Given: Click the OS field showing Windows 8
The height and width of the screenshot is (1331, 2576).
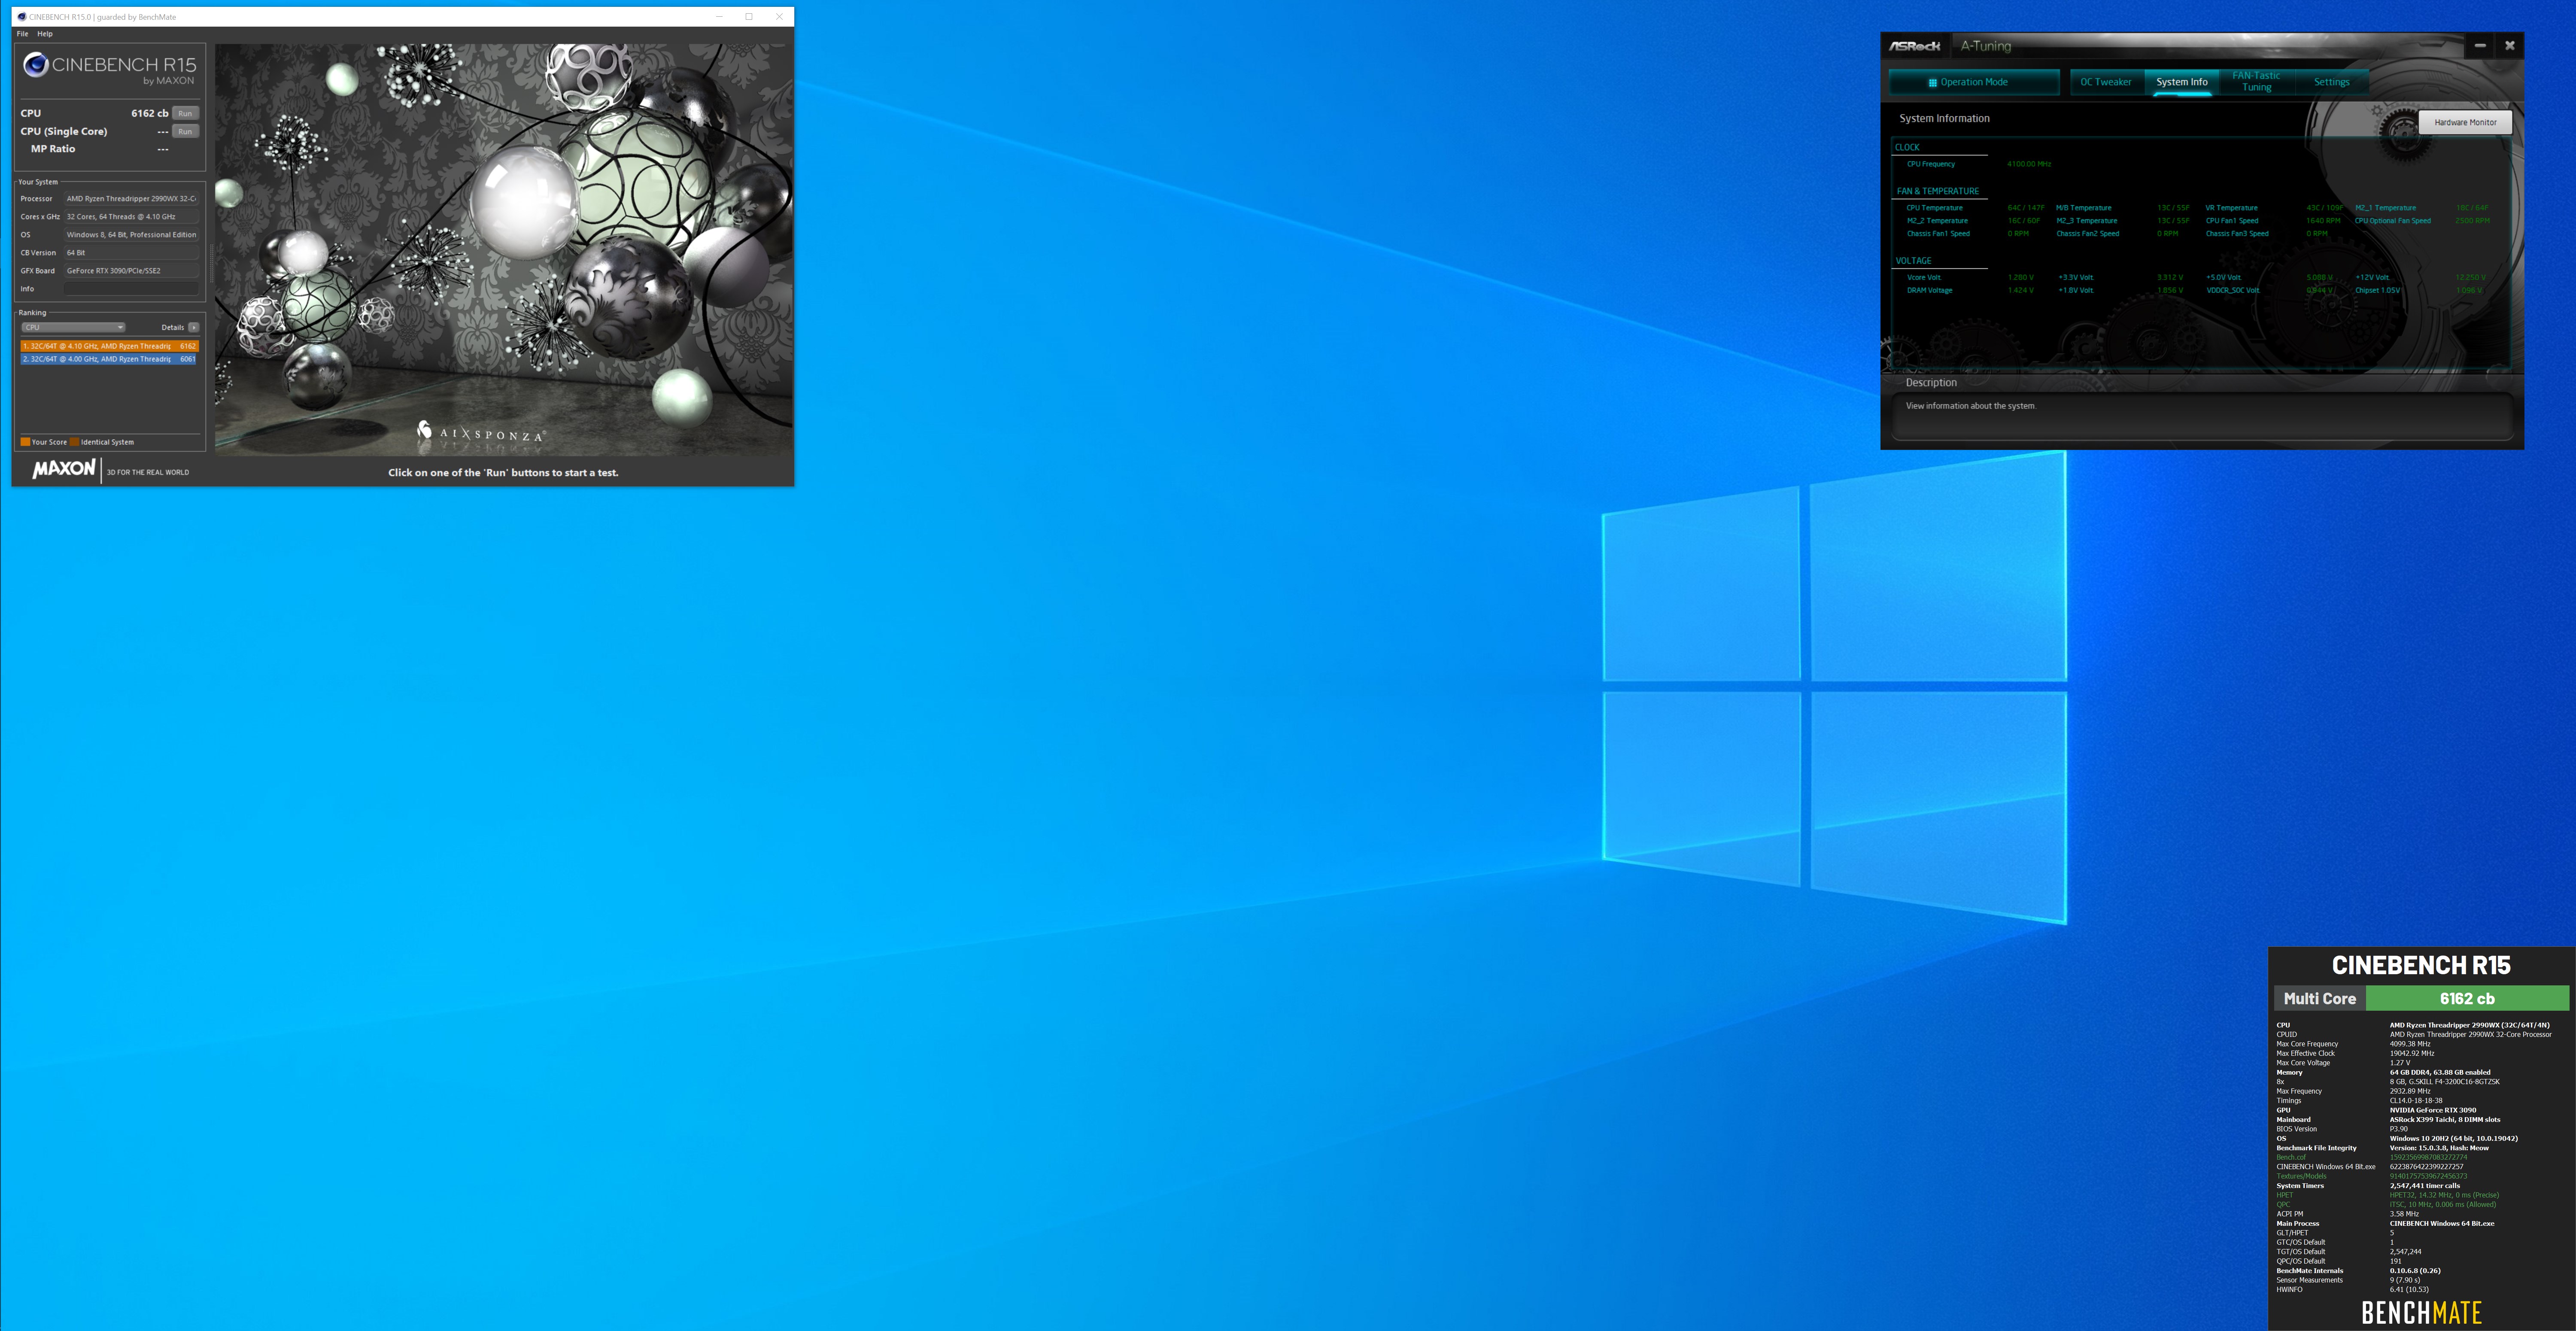Looking at the screenshot, I should pyautogui.click(x=131, y=235).
